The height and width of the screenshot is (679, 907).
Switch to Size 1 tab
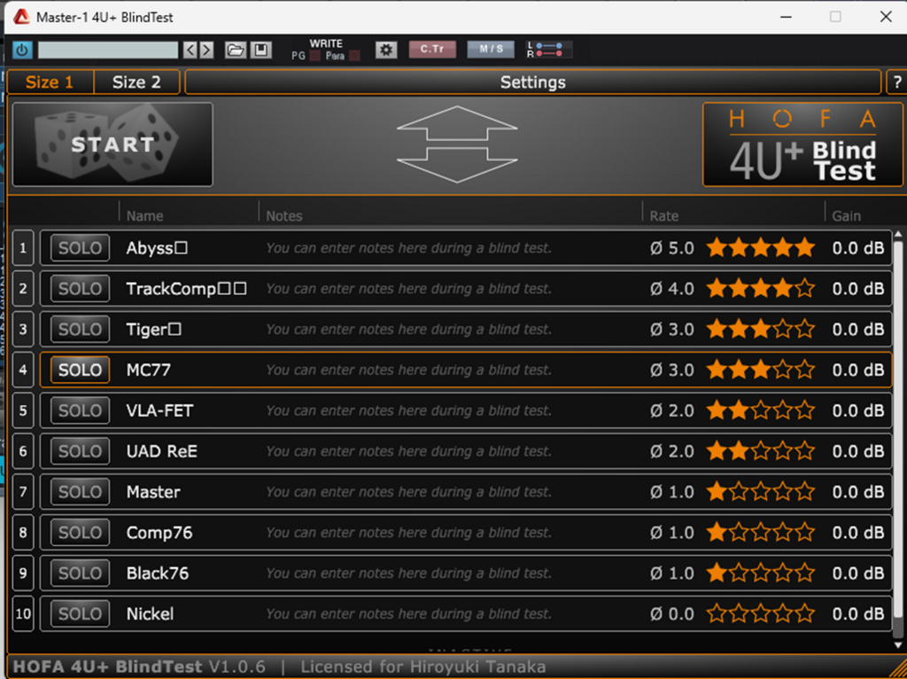pyautogui.click(x=50, y=82)
